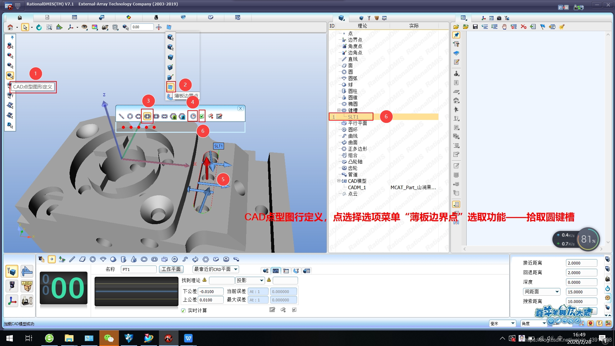The width and height of the screenshot is (615, 346).
Task: Click the eraser icon in the slot toolbar
Action: click(x=210, y=116)
